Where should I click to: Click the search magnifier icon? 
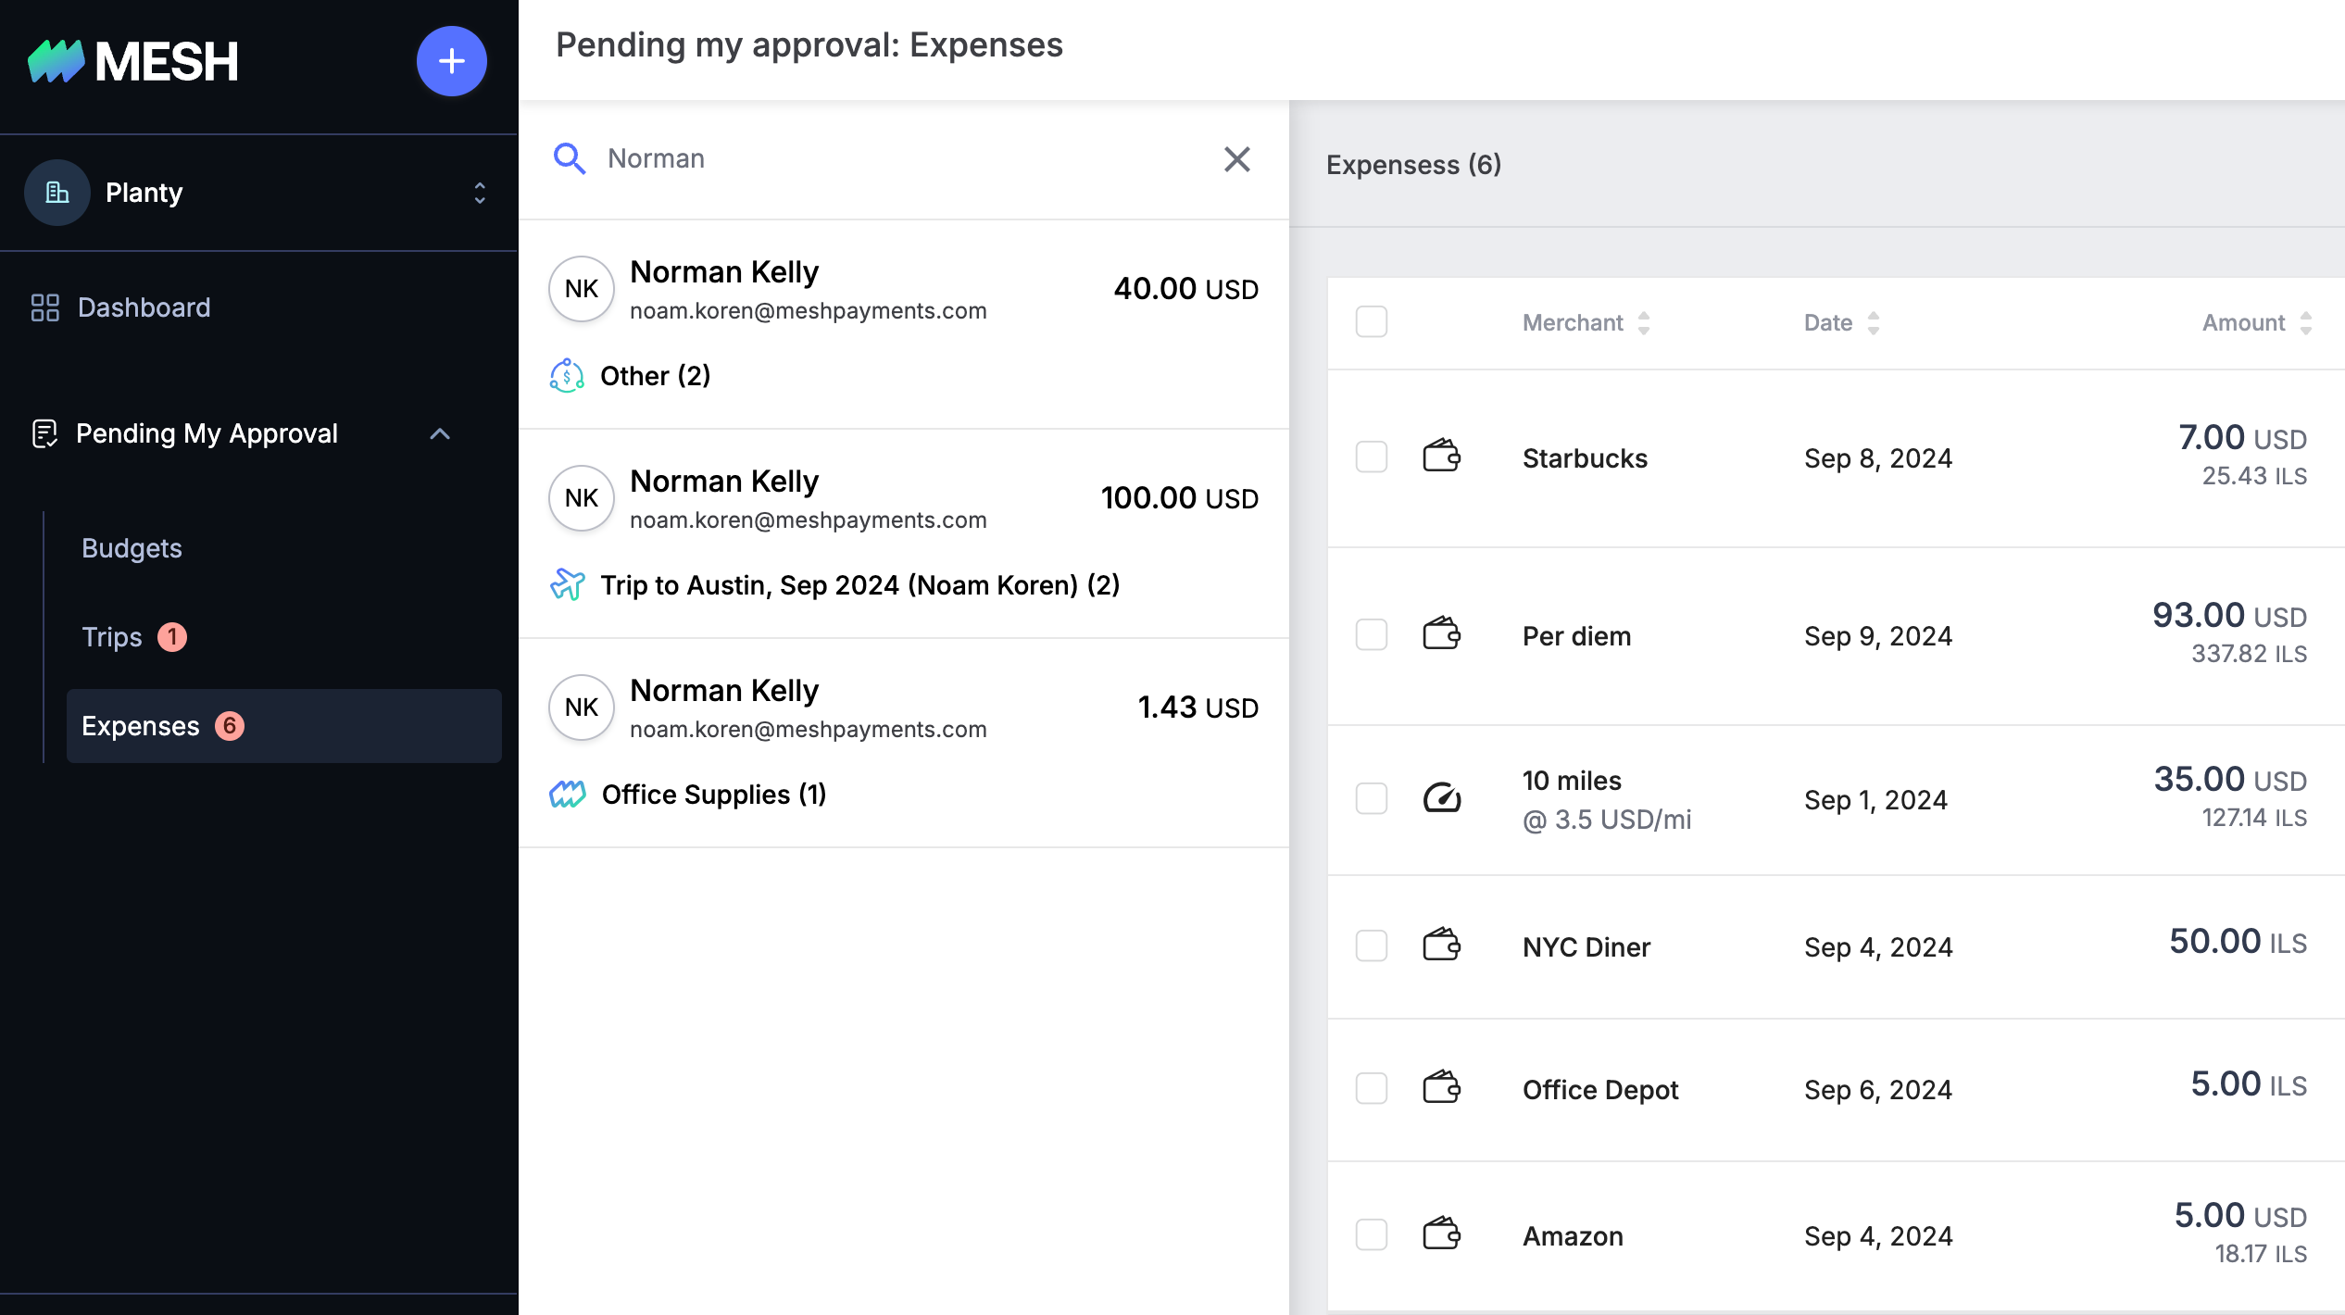569,159
